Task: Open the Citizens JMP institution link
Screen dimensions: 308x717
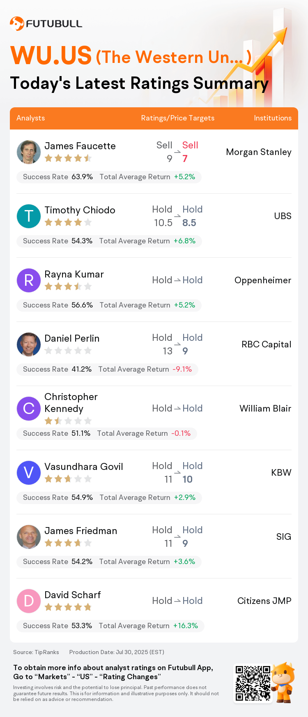Action: (264, 601)
